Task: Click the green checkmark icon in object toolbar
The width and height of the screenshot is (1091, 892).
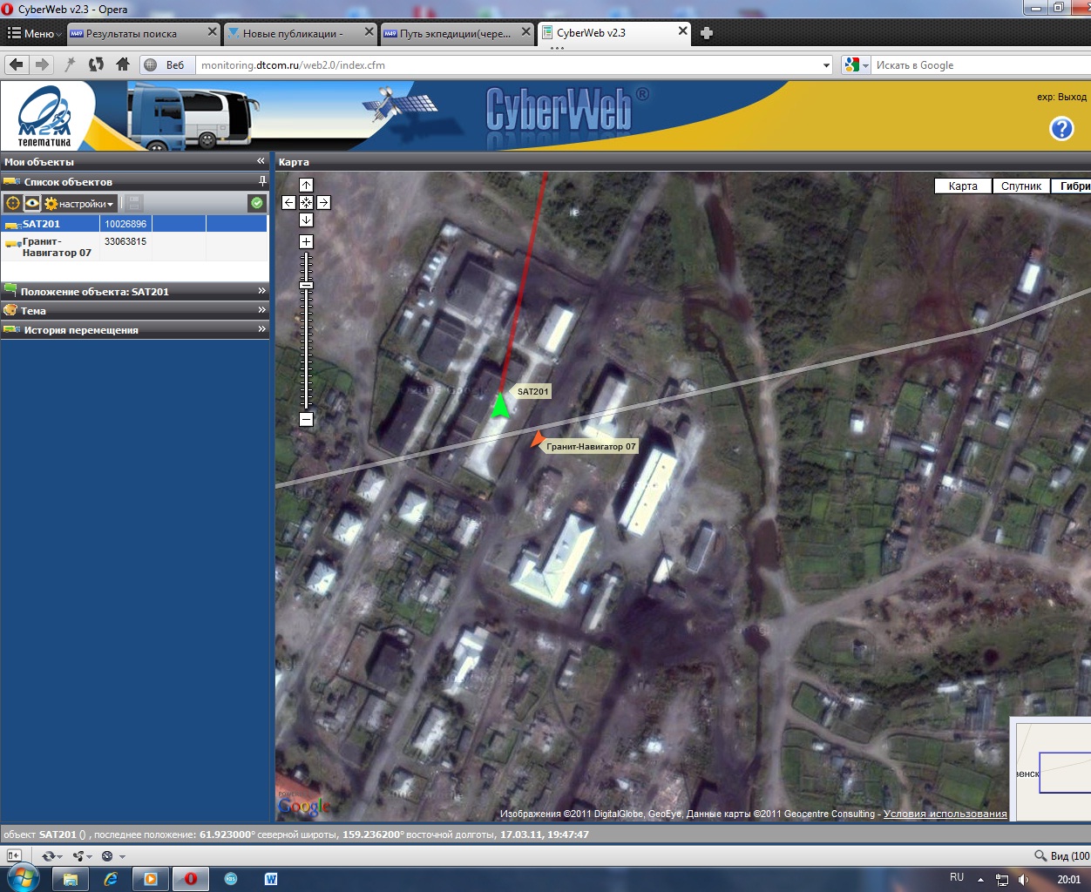Action: (x=256, y=203)
